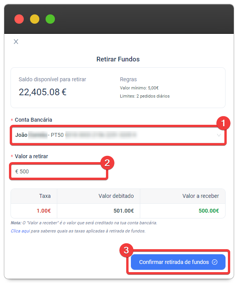Click the euro symbol in the amount field
This screenshot has width=238, height=283.
[x=17, y=171]
